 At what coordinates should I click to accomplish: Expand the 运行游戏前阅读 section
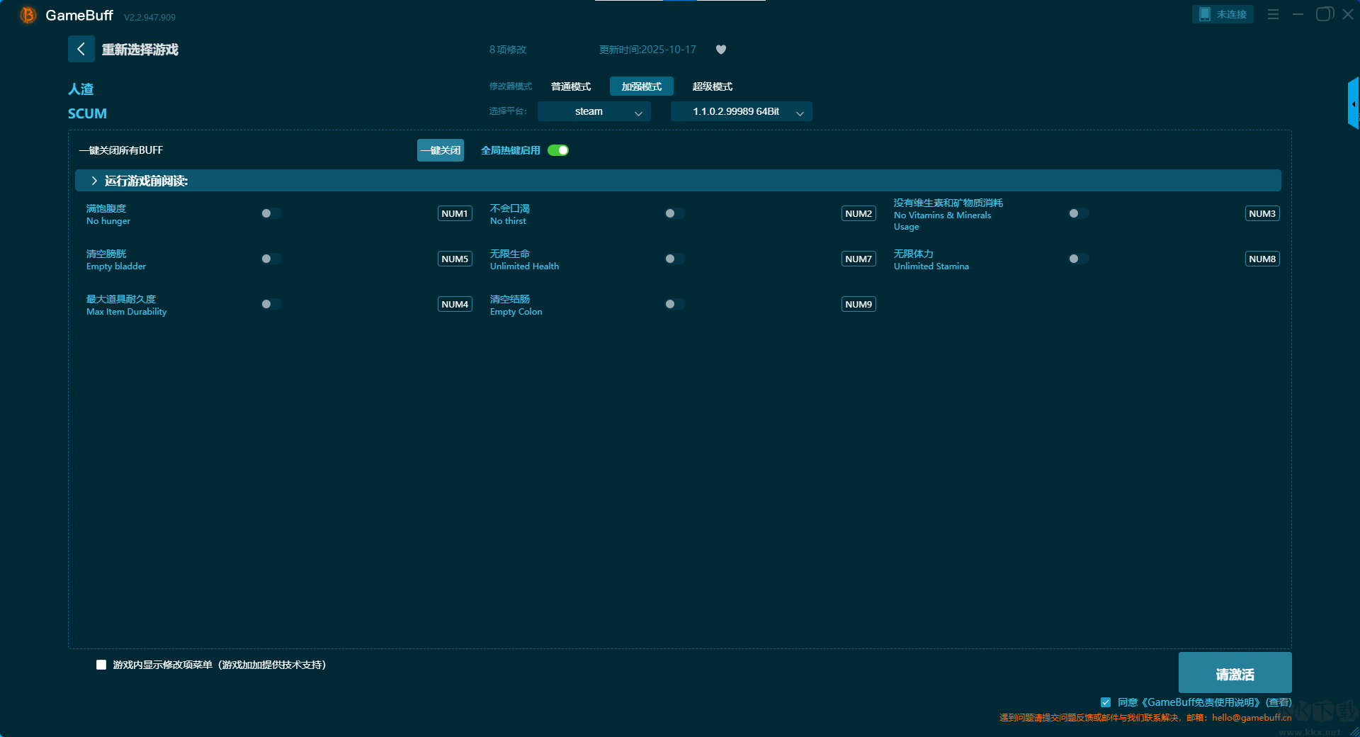94,181
